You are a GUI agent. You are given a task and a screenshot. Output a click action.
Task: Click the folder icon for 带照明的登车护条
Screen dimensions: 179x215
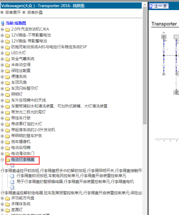point(7,136)
